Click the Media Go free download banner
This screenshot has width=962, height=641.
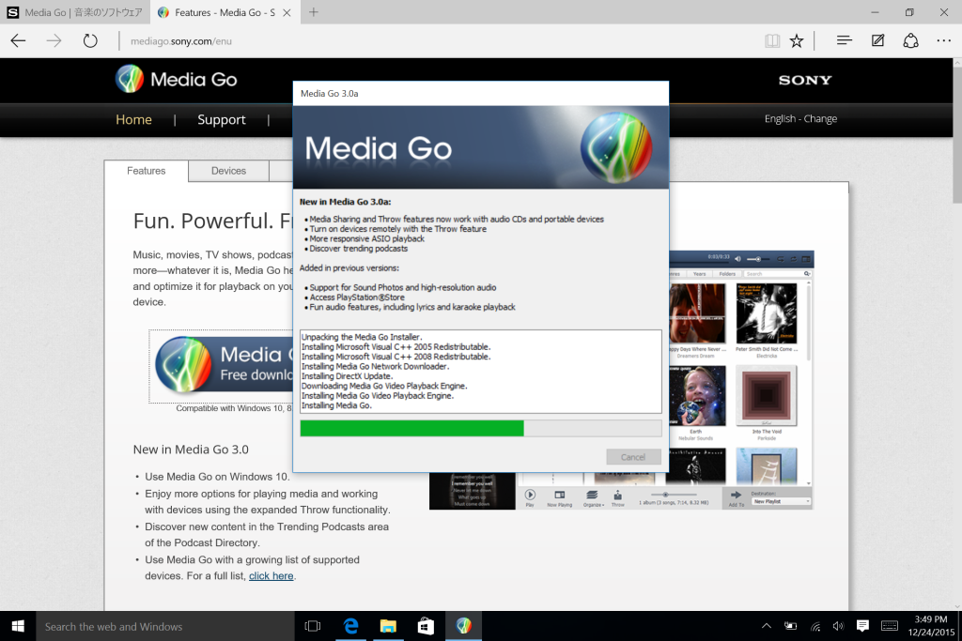pyautogui.click(x=222, y=366)
